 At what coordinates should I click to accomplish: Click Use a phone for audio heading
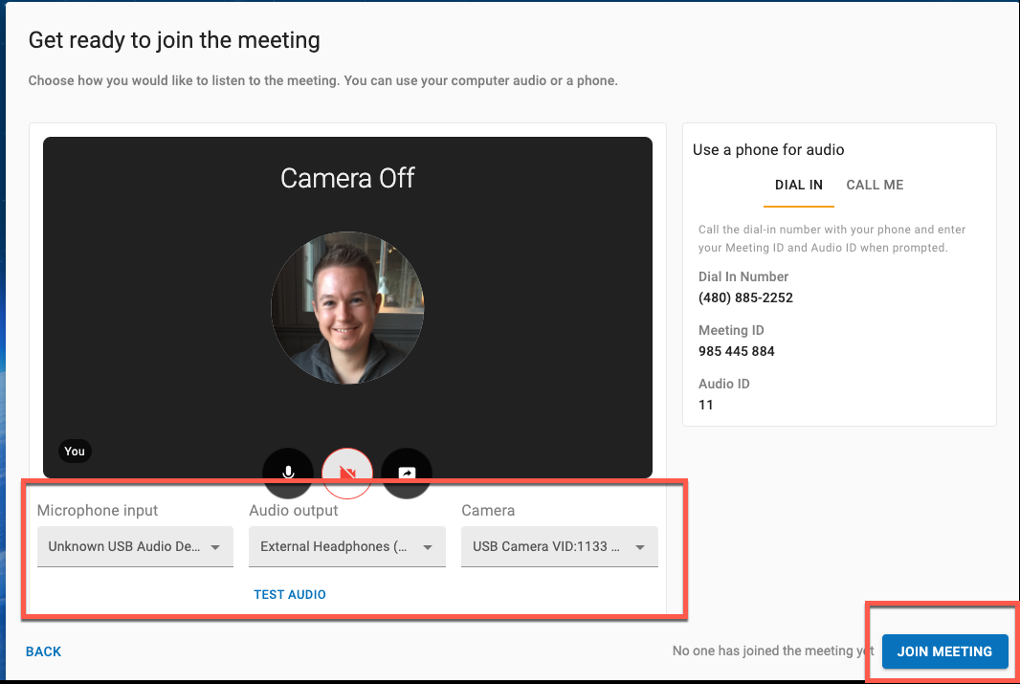pos(768,149)
